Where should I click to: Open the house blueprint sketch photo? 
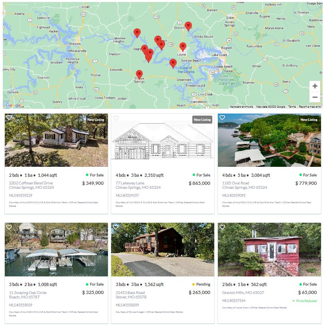pyautogui.click(x=162, y=140)
